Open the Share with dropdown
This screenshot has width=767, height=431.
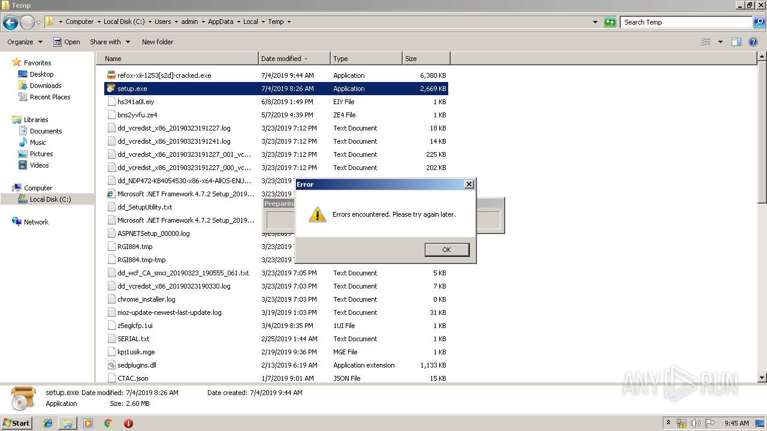click(x=110, y=42)
